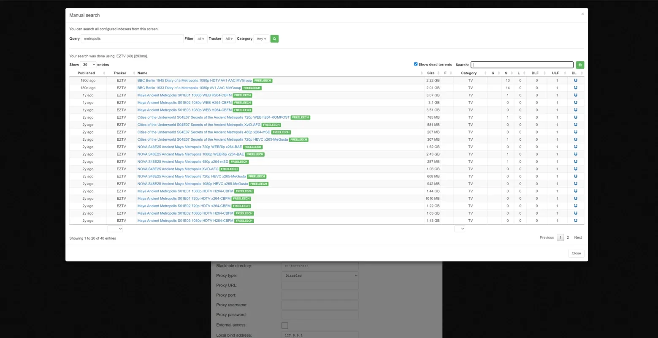Close the Manual search dialog with the X
The image size is (658, 338).
coord(582,14)
